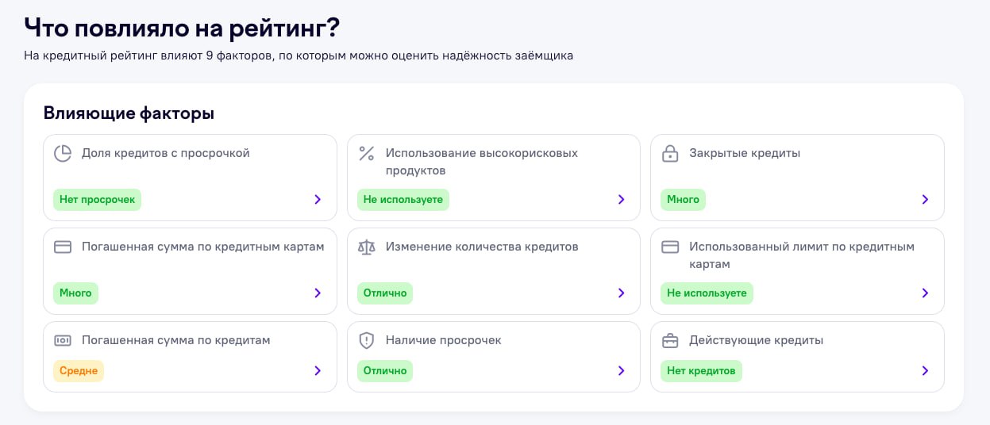Expand arrow in Изменение количества кредитов card
The image size is (990, 425).
[622, 293]
